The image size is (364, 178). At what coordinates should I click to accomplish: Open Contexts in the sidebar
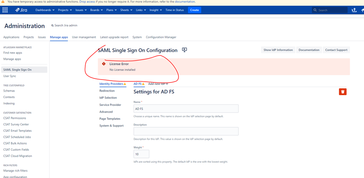9,97
